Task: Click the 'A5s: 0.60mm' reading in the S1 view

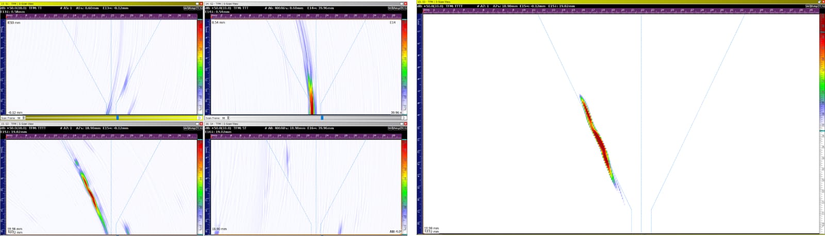Action: pyautogui.click(x=87, y=8)
